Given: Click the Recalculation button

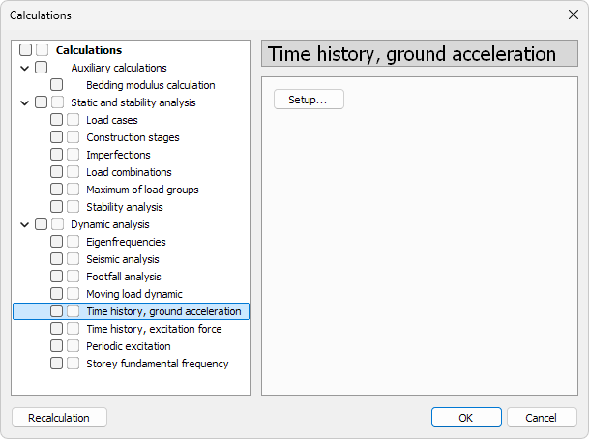Looking at the screenshot, I should coord(59,418).
